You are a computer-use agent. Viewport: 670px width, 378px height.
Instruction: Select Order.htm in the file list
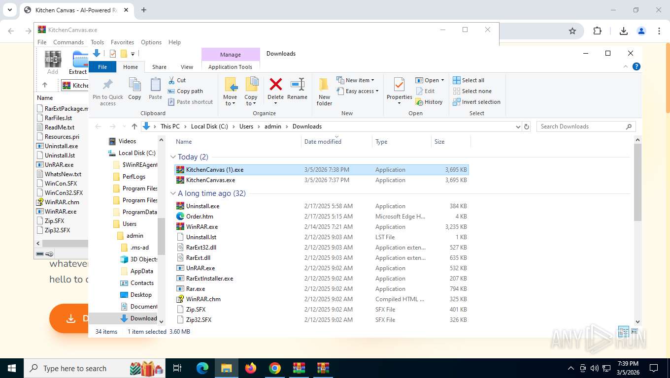tap(322, 217)
